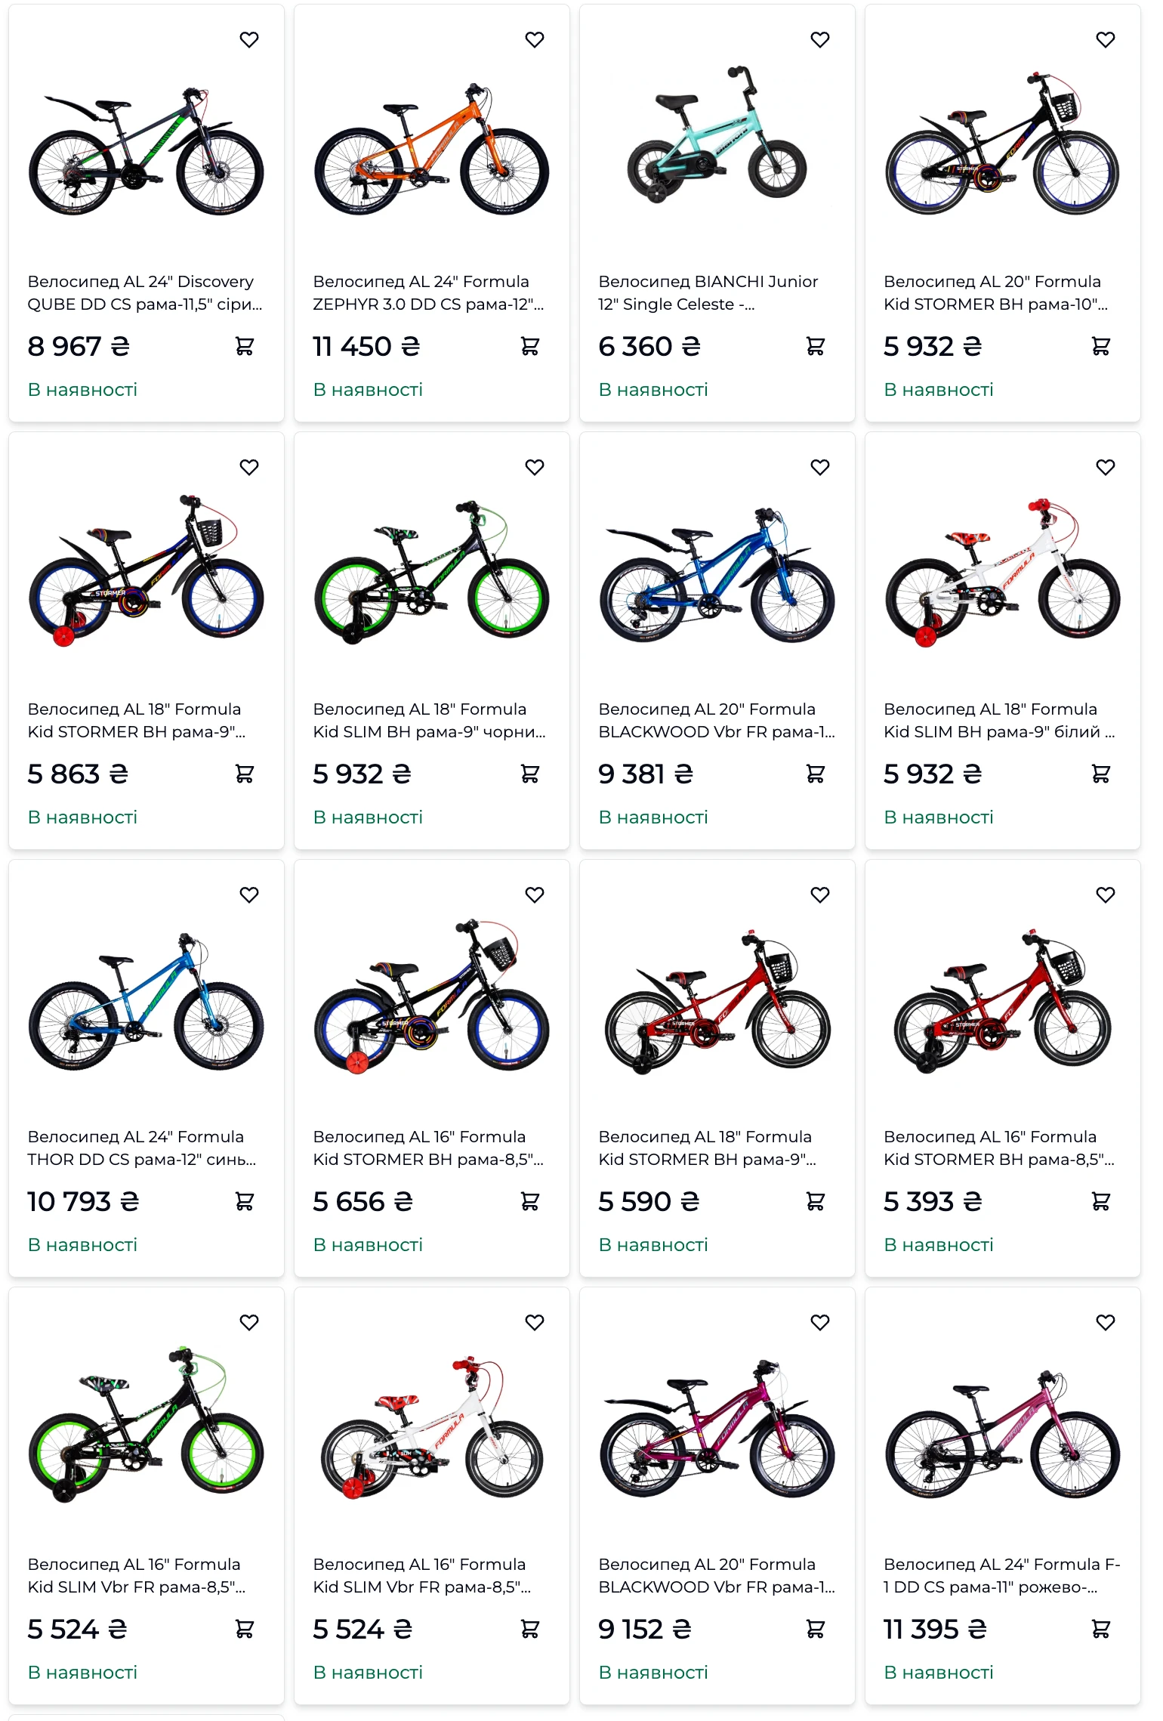Image resolution: width=1163 pixels, height=1721 pixels.
Task: Open Формула ZEPHYR 3.0 product title link
Action: click(x=428, y=293)
